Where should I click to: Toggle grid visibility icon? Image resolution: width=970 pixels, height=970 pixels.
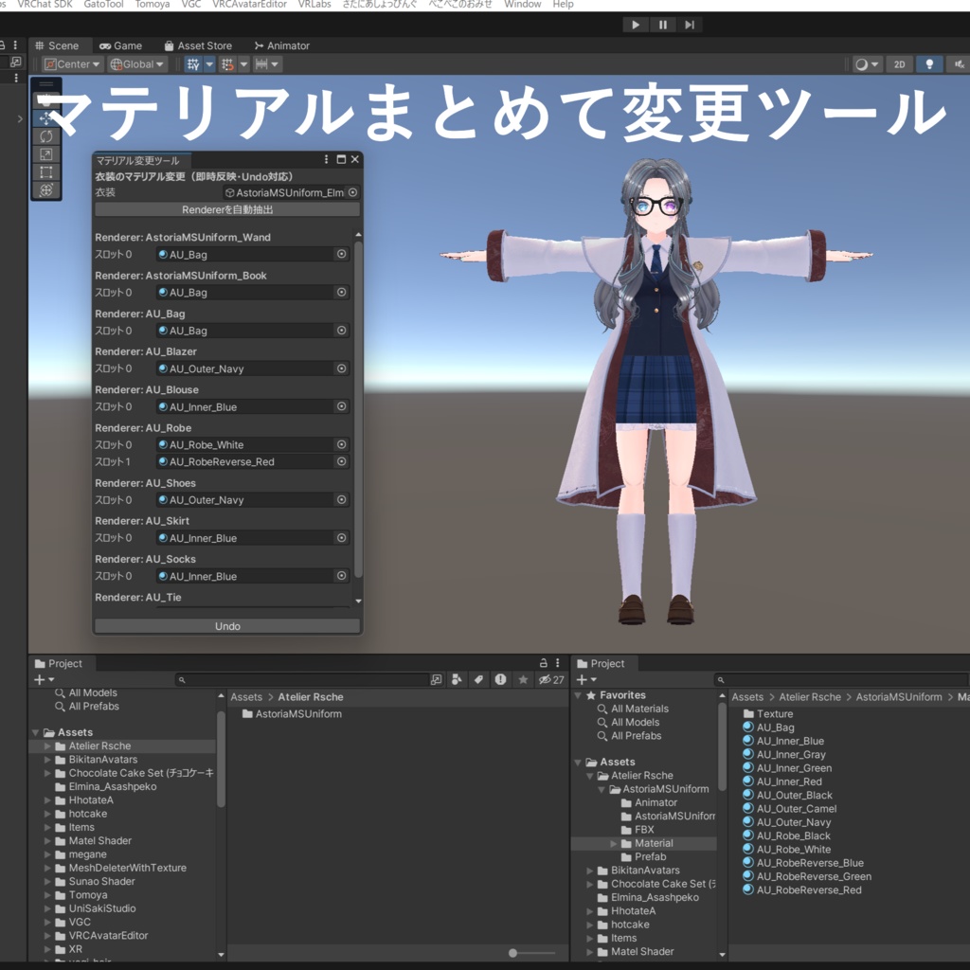click(x=193, y=64)
